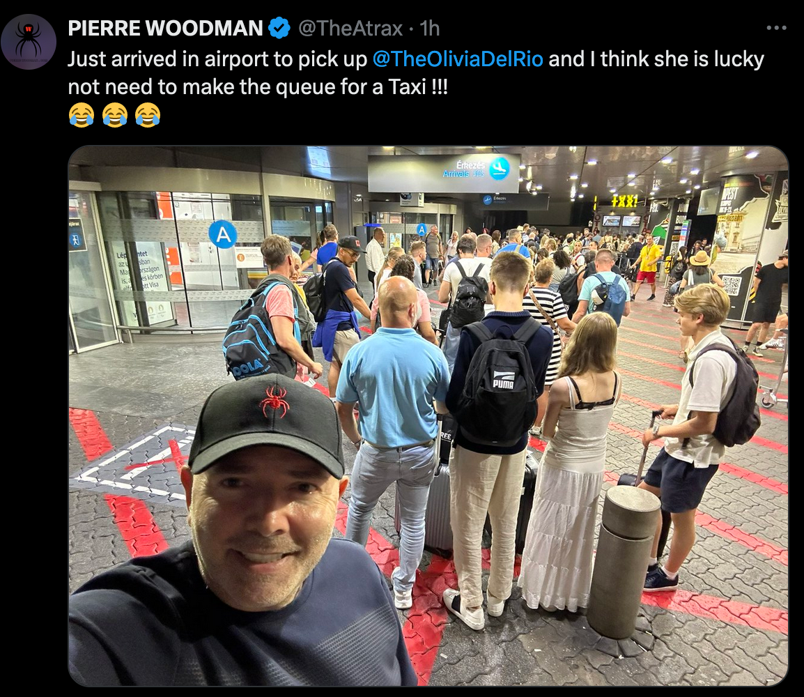Click the spider profile avatar
Image resolution: width=804 pixels, height=697 pixels.
[x=29, y=42]
